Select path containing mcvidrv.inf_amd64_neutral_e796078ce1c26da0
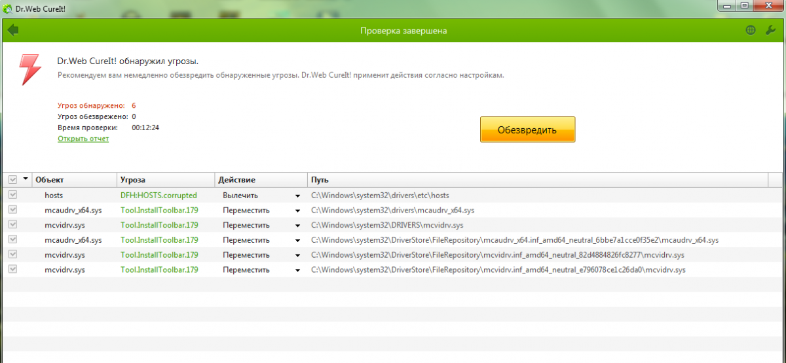The width and height of the screenshot is (786, 363). click(x=498, y=269)
